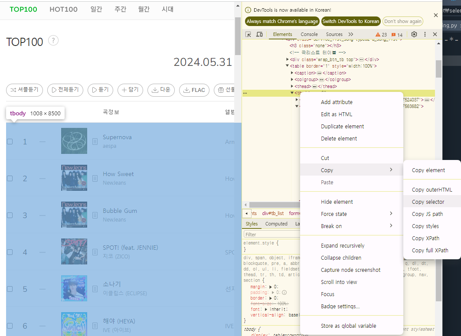The image size is (461, 336).
Task: Click the Elements panel vertical scrollbar
Action: (x=438, y=69)
